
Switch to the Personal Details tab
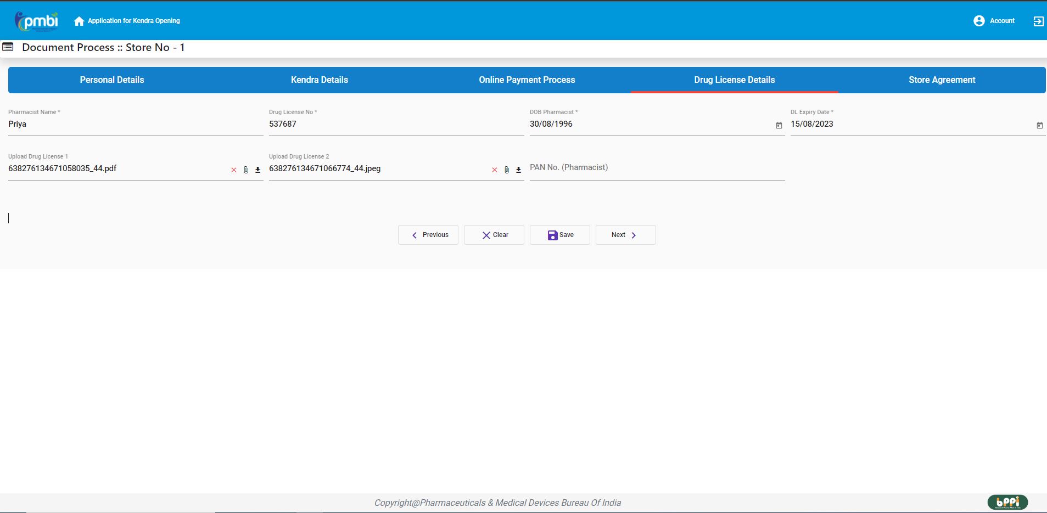click(x=112, y=80)
